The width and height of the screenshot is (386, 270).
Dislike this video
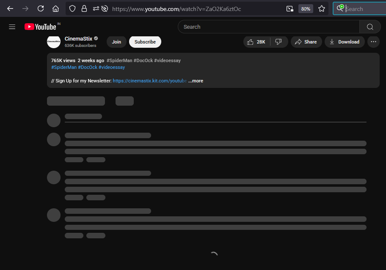278,42
